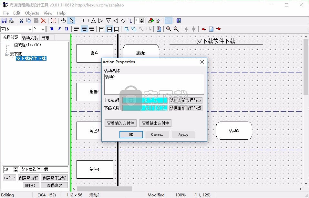309x198 pixels.
Task: Click the lock connectors icon
Action: point(159,20)
